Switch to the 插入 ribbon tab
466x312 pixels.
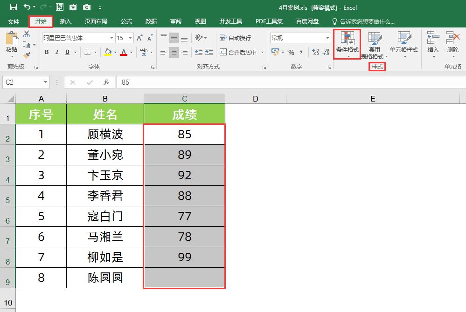pos(64,21)
